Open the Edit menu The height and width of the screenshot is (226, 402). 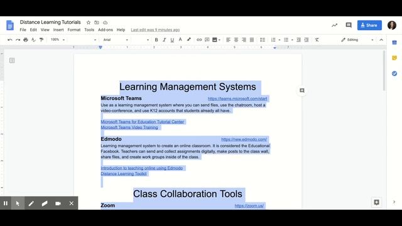33,30
